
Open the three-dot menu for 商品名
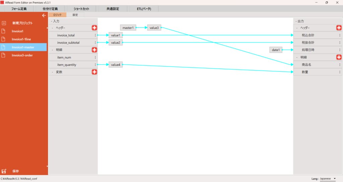(340, 65)
